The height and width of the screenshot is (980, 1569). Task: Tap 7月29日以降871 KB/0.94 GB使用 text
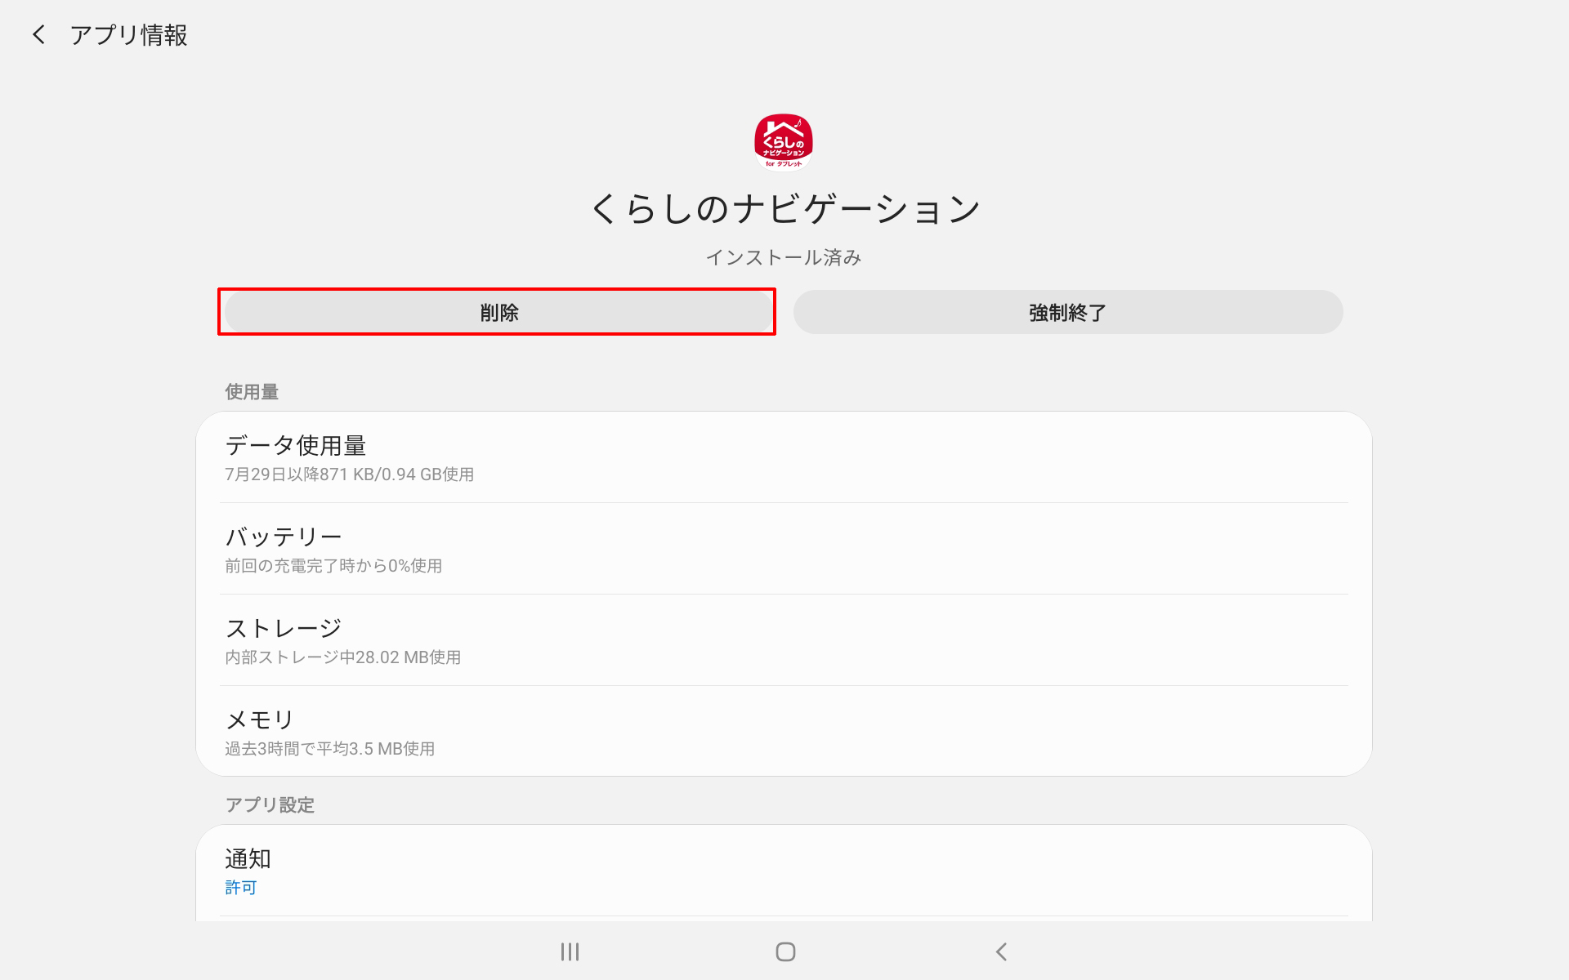[349, 474]
